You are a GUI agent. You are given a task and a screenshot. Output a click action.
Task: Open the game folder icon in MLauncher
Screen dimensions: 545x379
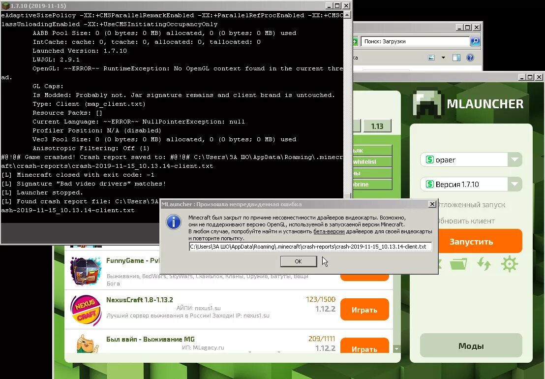pos(458,264)
